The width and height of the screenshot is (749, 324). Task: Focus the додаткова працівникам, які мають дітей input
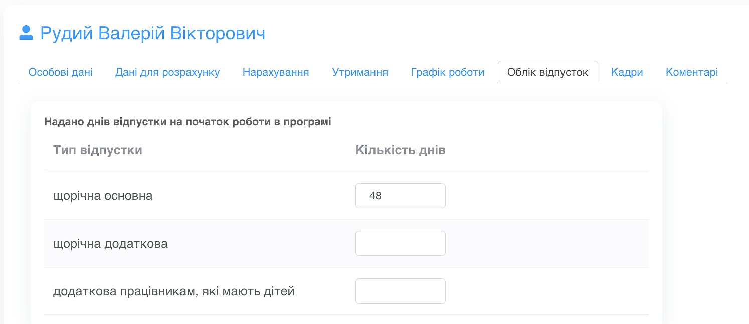(401, 291)
